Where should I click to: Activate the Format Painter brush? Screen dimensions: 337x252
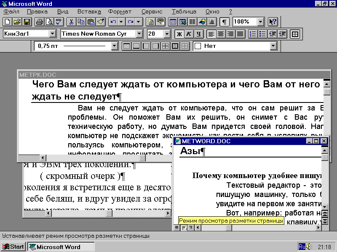101,22
